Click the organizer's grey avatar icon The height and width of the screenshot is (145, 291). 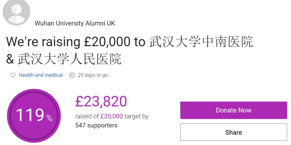pyautogui.click(x=16, y=12)
